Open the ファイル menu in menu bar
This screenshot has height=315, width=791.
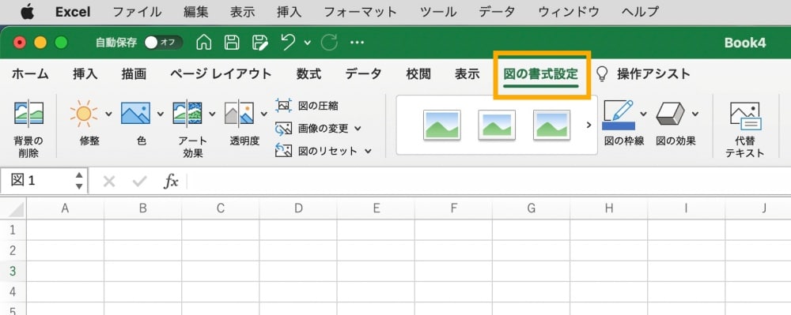click(x=137, y=12)
